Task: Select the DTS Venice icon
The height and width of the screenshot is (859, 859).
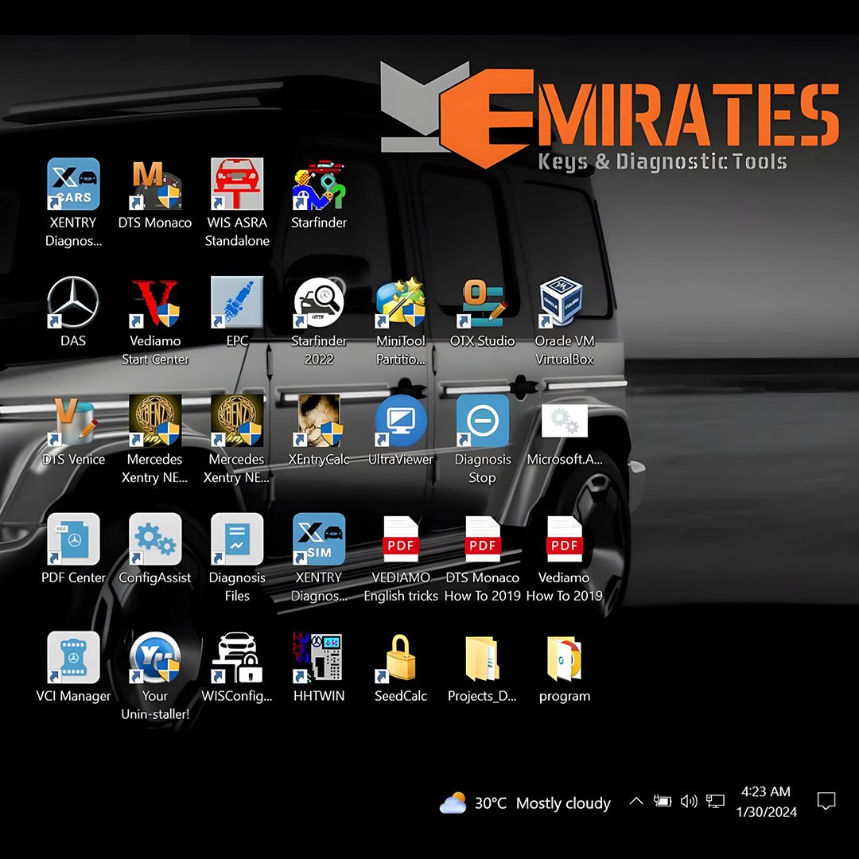Action: 73,422
